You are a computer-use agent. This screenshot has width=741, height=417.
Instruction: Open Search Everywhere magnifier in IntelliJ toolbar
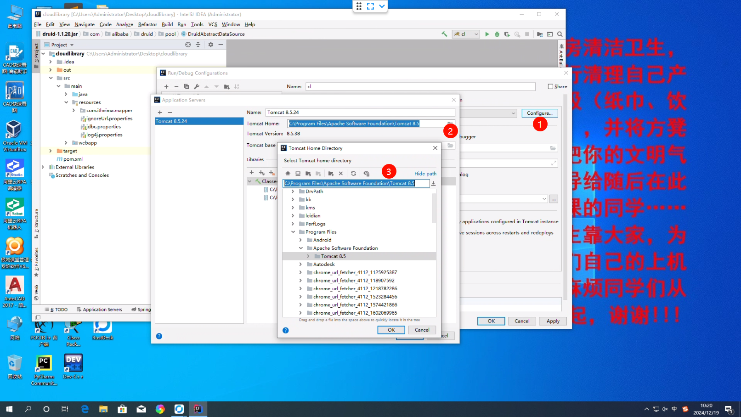[x=560, y=34]
